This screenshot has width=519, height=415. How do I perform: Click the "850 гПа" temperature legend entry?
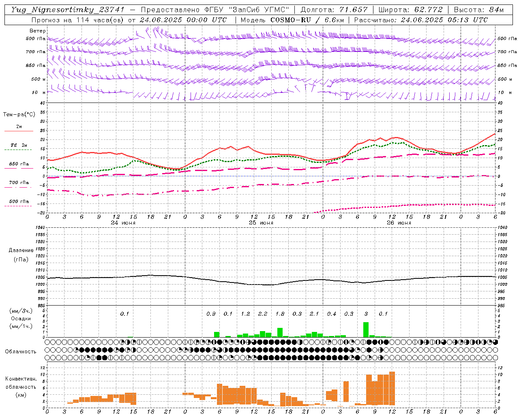[19, 164]
